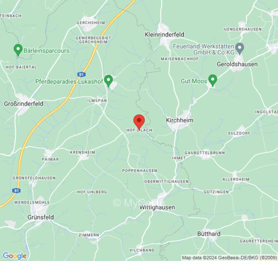
Task: Click the Poppenhausen village label
Action: tap(139, 171)
